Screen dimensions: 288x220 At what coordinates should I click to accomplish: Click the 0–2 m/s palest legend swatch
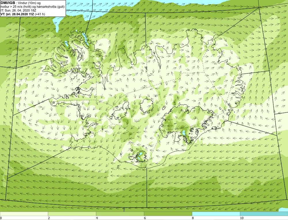coord(24,214)
